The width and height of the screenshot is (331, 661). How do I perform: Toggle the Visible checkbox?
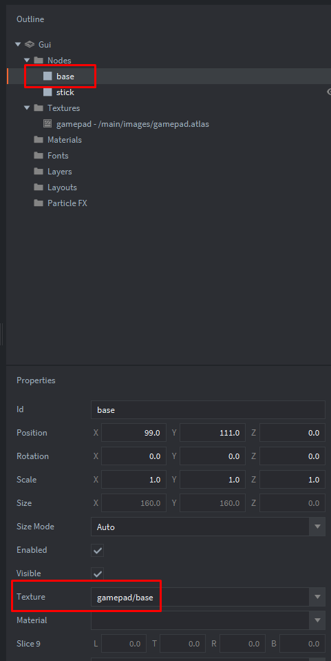[97, 573]
